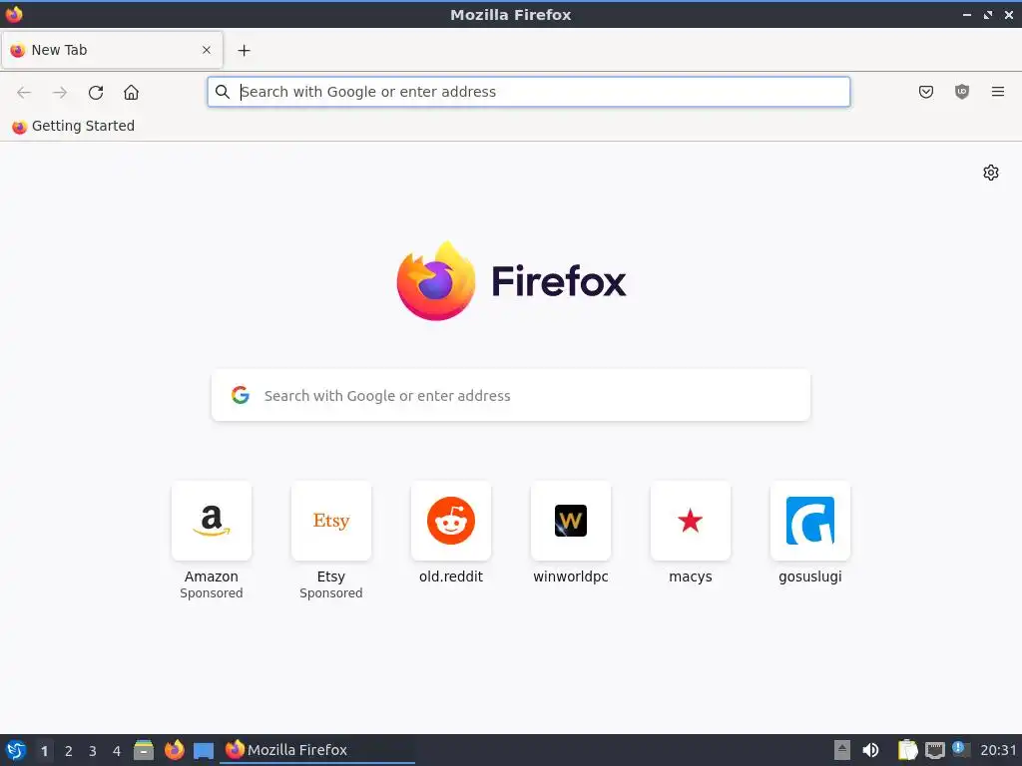Maximize the Mozilla Firefox window
1022x766 pixels.
coord(988,14)
